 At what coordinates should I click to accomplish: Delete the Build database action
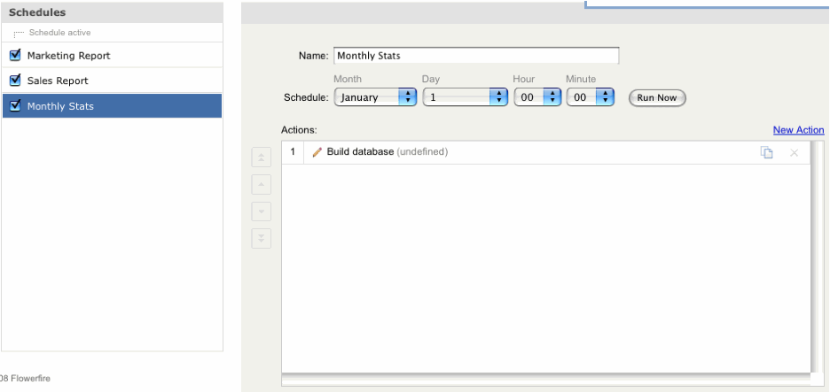[794, 153]
